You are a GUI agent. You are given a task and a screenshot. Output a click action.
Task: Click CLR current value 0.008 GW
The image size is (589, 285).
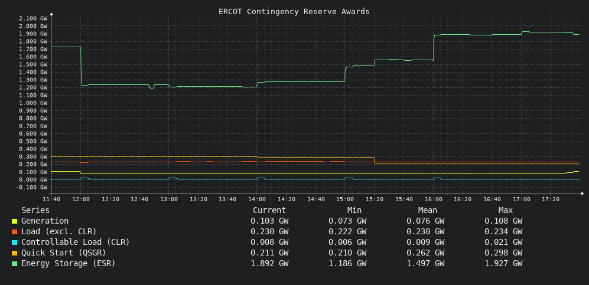point(270,242)
